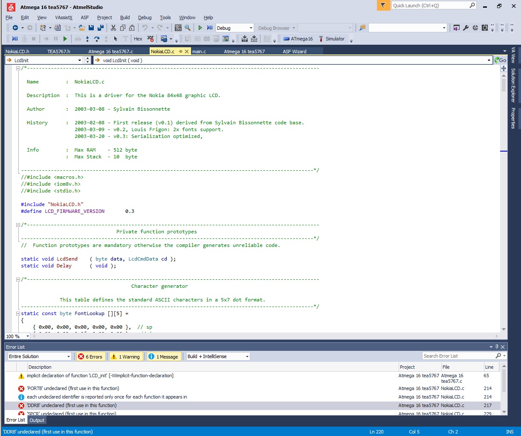Screen dimensions: 521x436
Task: Start debugging with the green play icon
Action: tap(200, 28)
